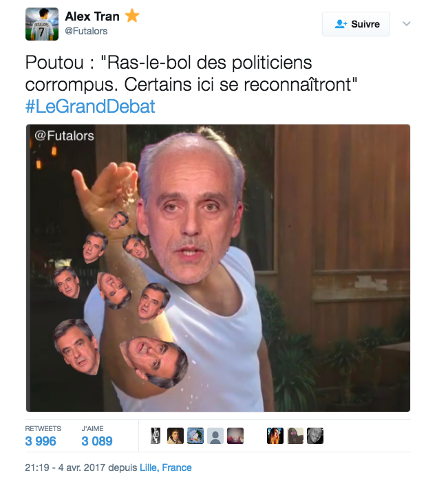This screenshot has height=484, width=437.
Task: Open the Lille, France location link
Action: (x=166, y=467)
